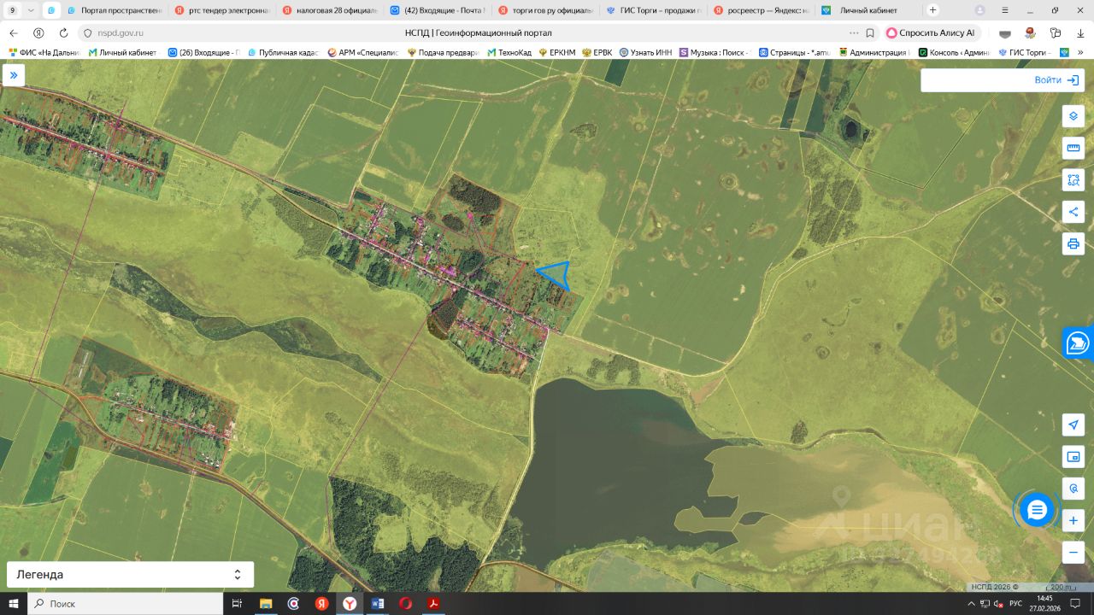Go back with the browser back arrow
The image size is (1094, 615).
point(14,32)
